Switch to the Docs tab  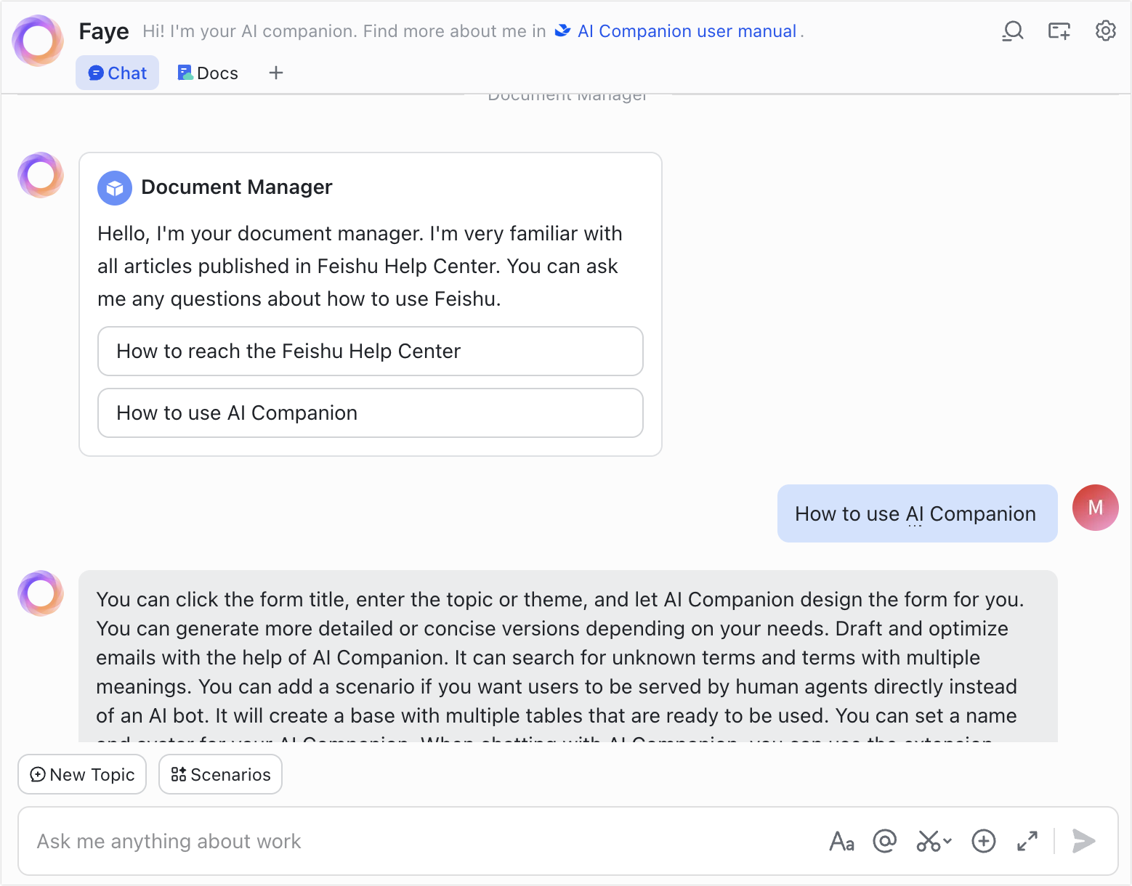pyautogui.click(x=207, y=73)
